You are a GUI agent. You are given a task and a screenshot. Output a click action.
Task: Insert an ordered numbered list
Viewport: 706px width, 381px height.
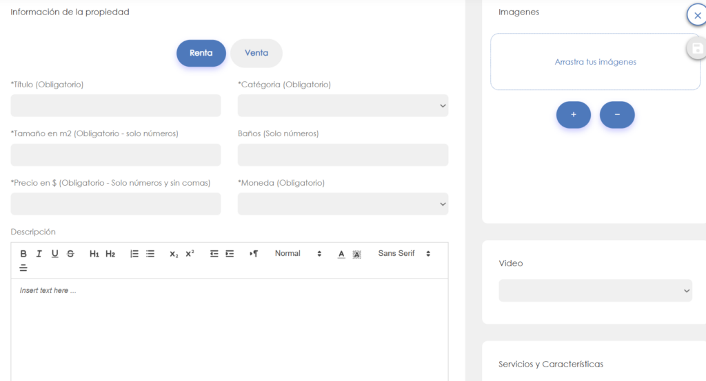pyautogui.click(x=134, y=254)
